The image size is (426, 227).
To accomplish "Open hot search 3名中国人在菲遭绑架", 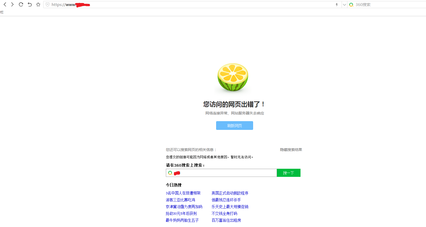I will (x=183, y=193).
